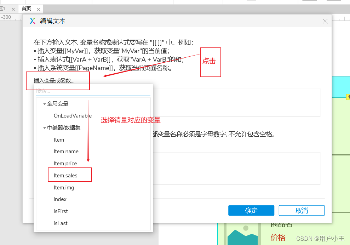Viewport: 350px width, 245px height.
Task: Select the 价格 label on canvas
Action: click(278, 237)
